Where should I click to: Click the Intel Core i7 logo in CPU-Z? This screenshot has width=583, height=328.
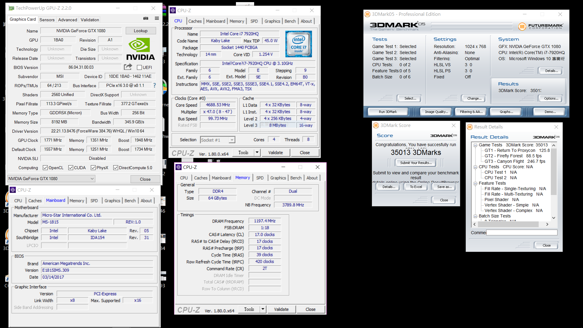click(x=298, y=44)
